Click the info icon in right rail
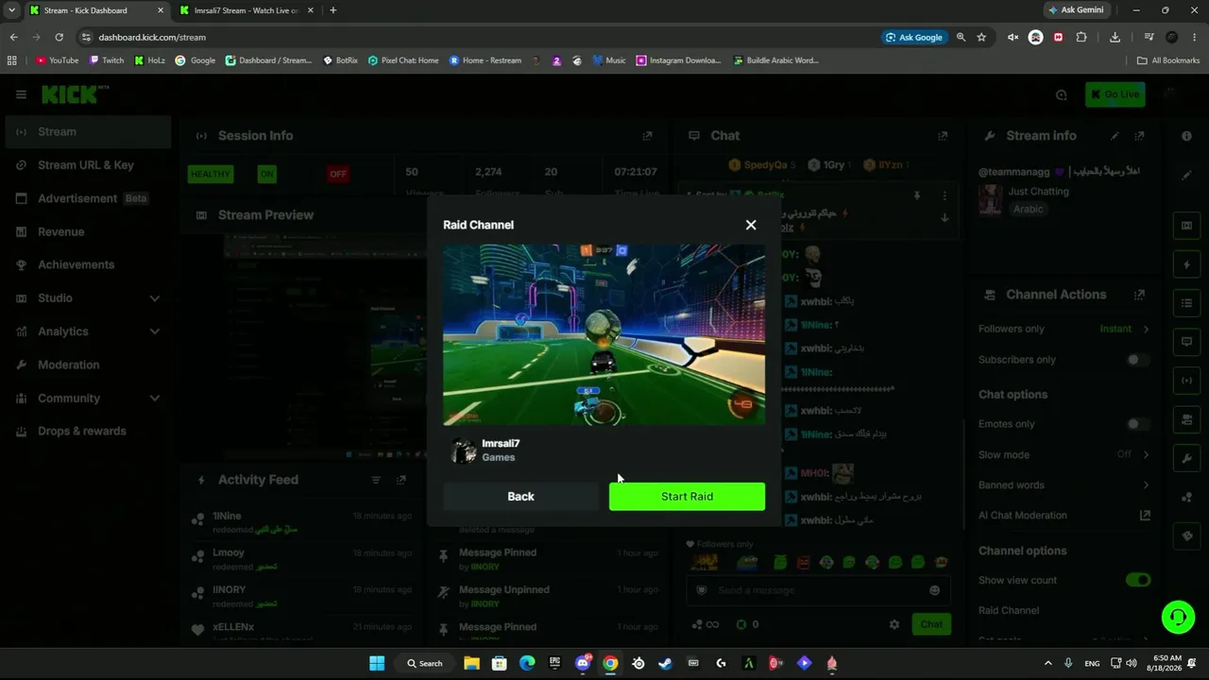The width and height of the screenshot is (1209, 680). pos(1187,136)
